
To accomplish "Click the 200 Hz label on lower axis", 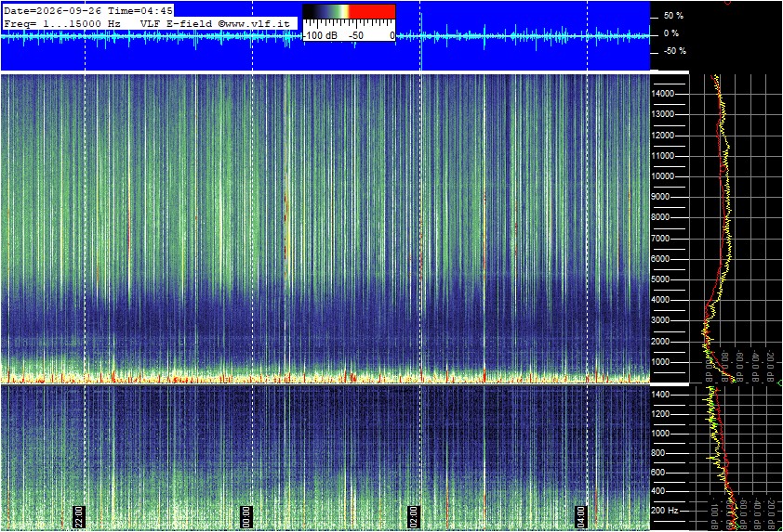I will [665, 511].
